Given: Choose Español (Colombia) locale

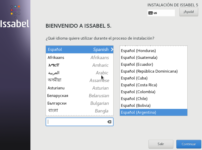Looking at the screenshot, I should coord(153,92).
